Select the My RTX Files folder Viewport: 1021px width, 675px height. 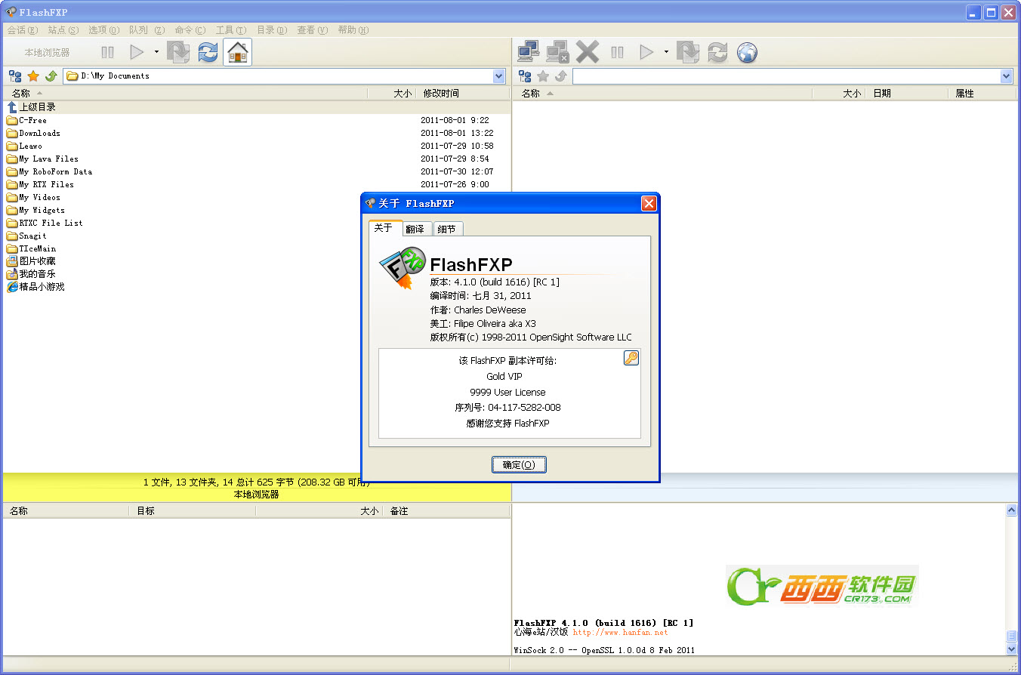point(40,184)
